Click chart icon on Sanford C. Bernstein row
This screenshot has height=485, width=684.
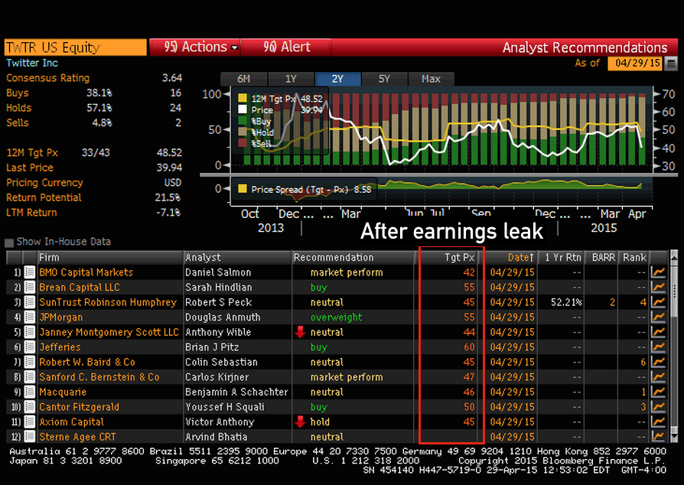[x=658, y=377]
